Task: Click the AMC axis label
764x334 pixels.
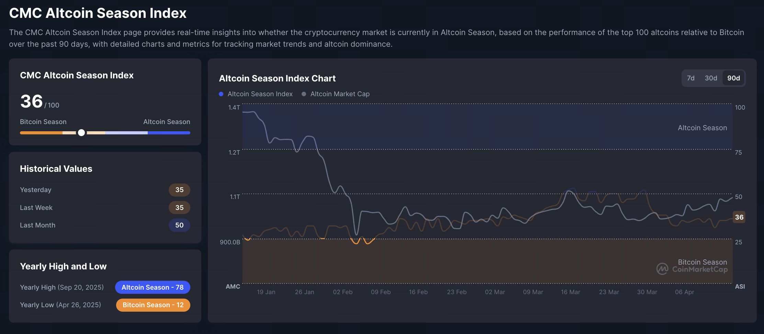Action: tap(233, 287)
